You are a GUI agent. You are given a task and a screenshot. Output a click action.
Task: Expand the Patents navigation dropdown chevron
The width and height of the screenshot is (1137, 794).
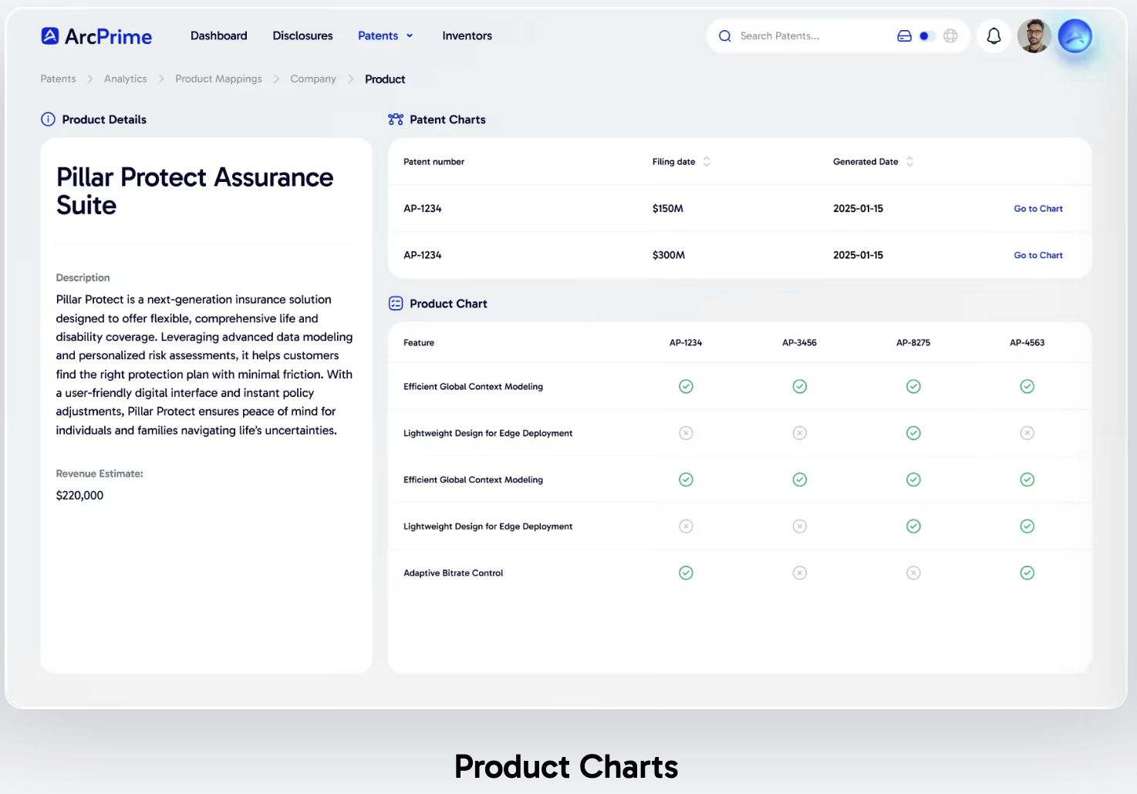pos(410,36)
